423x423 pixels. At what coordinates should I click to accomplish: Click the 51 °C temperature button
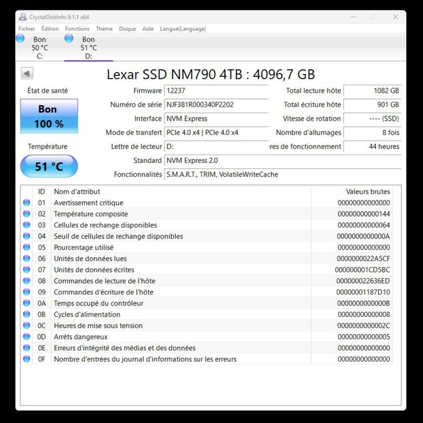point(49,166)
